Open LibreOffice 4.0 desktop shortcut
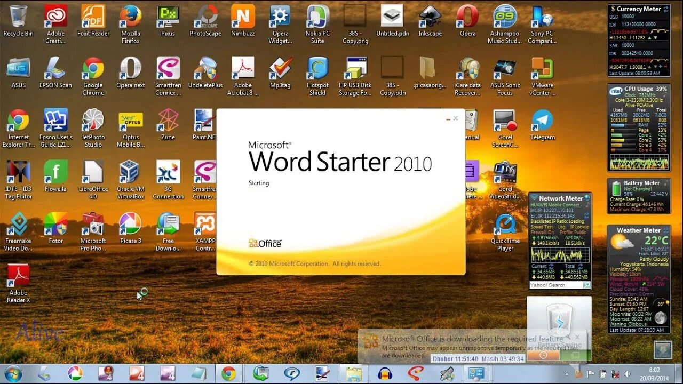 point(93,180)
